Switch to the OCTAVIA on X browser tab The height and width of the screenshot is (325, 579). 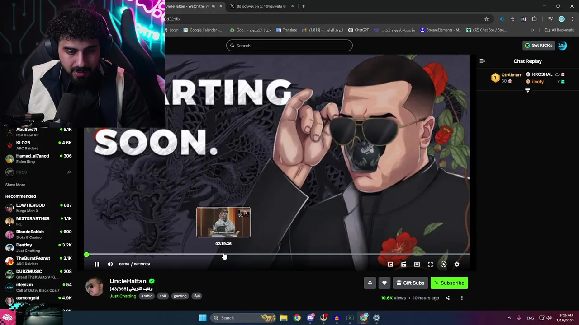pyautogui.click(x=261, y=6)
